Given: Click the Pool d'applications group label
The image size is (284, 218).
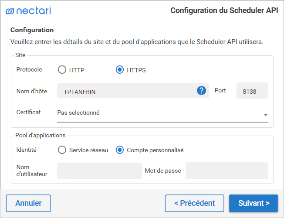Looking at the screenshot, I should tap(40, 135).
